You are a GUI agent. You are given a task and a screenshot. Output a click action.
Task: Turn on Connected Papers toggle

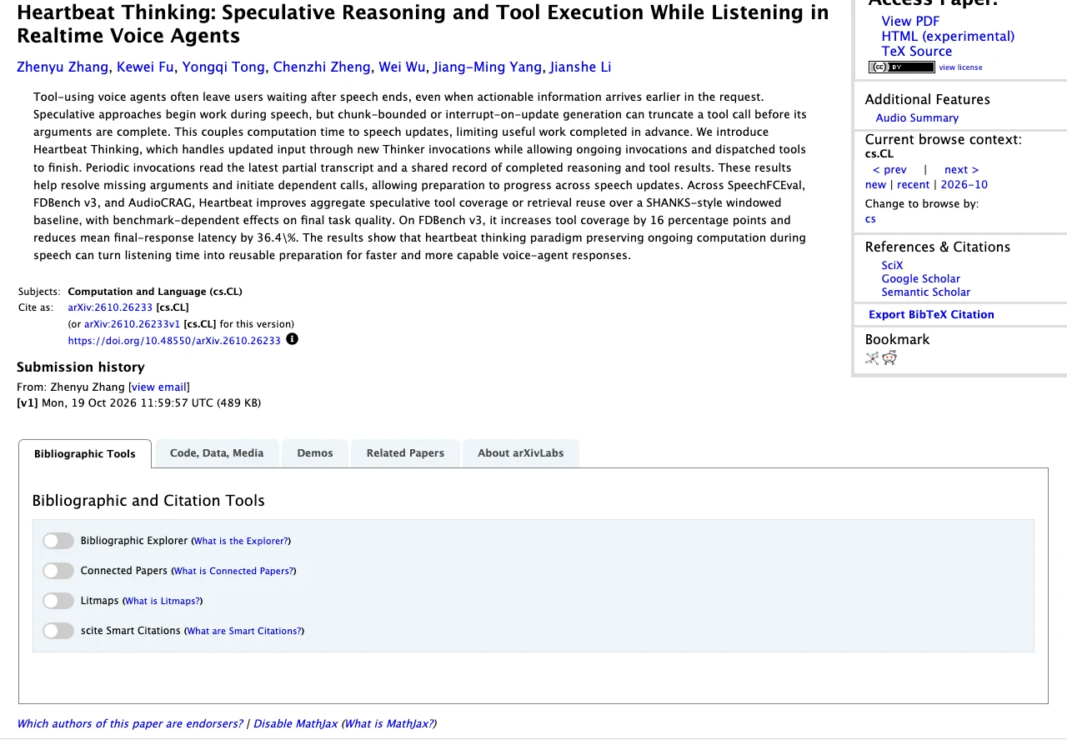coord(58,571)
